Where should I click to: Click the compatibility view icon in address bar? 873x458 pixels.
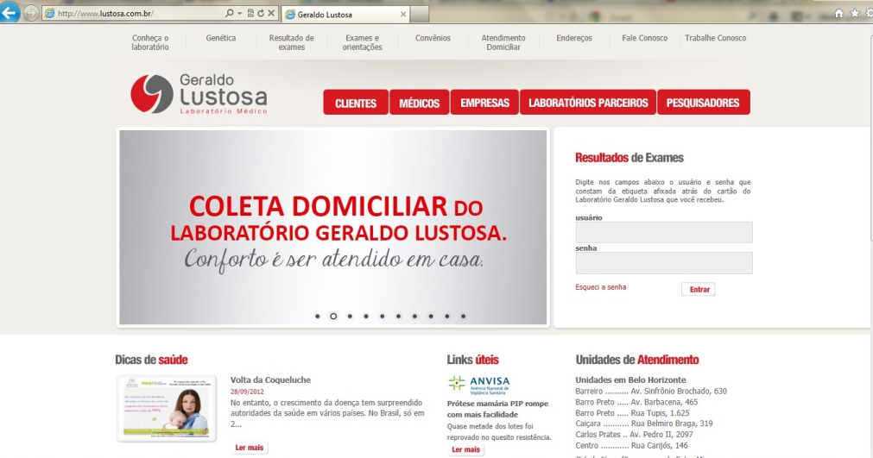click(x=250, y=13)
